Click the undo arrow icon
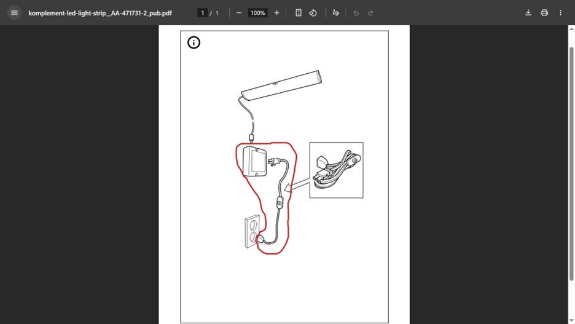The width and height of the screenshot is (575, 324). click(356, 13)
